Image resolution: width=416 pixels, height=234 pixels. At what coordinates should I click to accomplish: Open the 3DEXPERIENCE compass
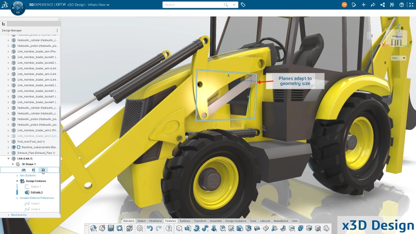(18, 8)
